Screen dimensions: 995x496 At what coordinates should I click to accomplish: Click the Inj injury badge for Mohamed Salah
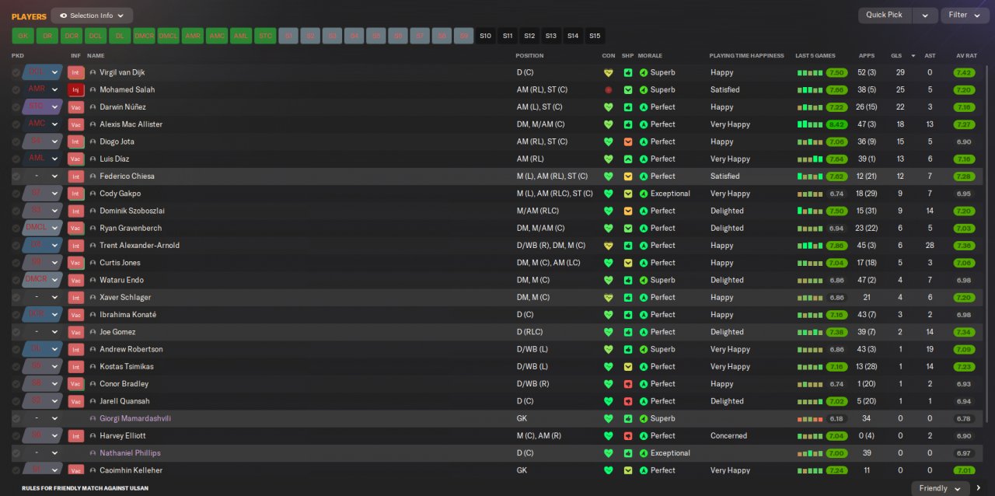click(x=75, y=89)
